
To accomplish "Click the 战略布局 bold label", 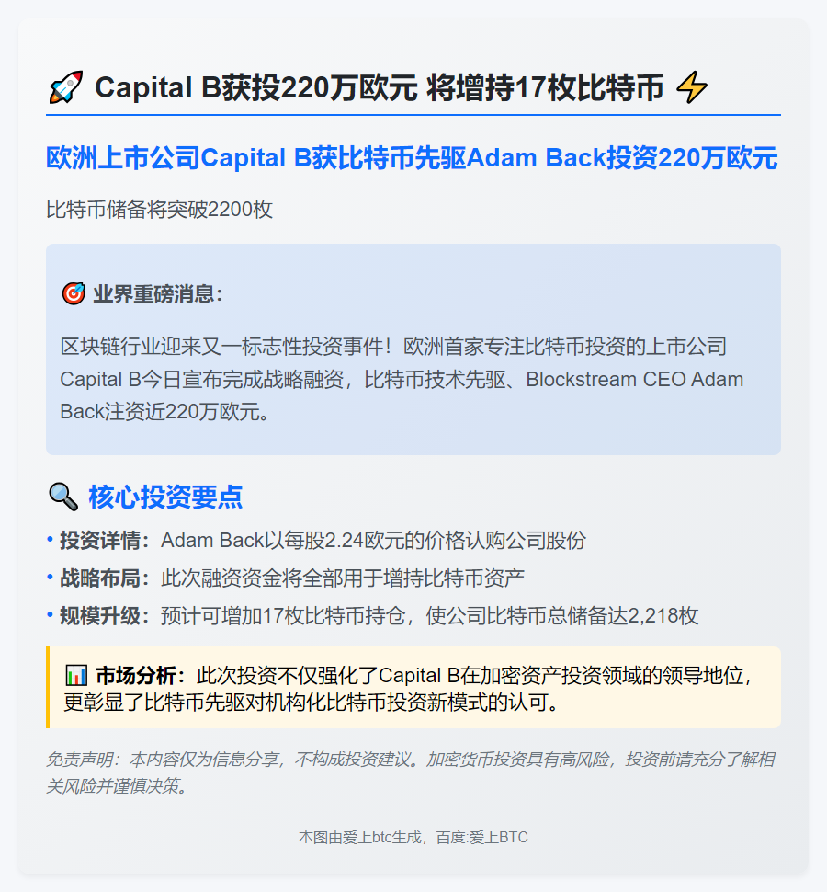I will 105,578.
